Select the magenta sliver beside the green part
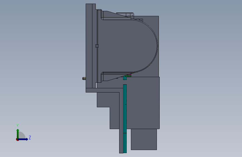The height and width of the screenshot is (157, 242). point(130,75)
